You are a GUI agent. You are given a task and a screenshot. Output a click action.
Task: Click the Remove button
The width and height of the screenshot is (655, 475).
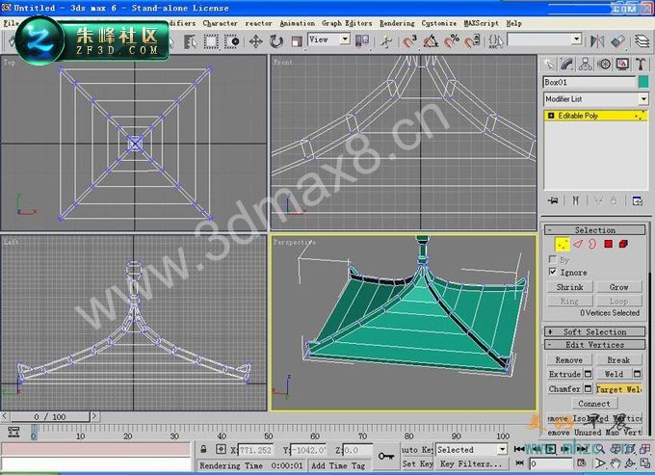coord(569,359)
